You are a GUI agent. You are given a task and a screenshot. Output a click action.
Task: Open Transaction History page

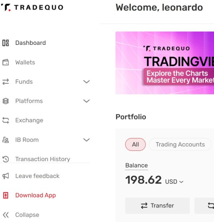(x=42, y=159)
